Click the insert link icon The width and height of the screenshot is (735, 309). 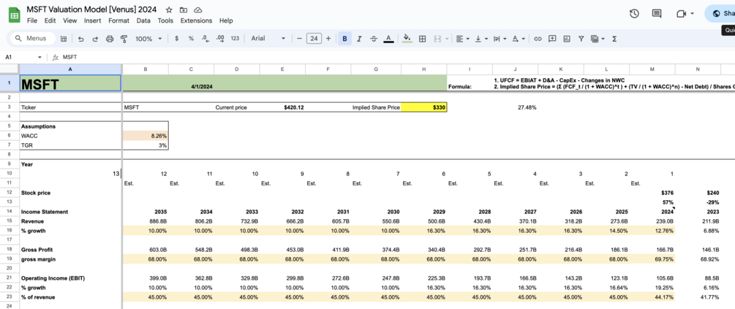(538, 39)
